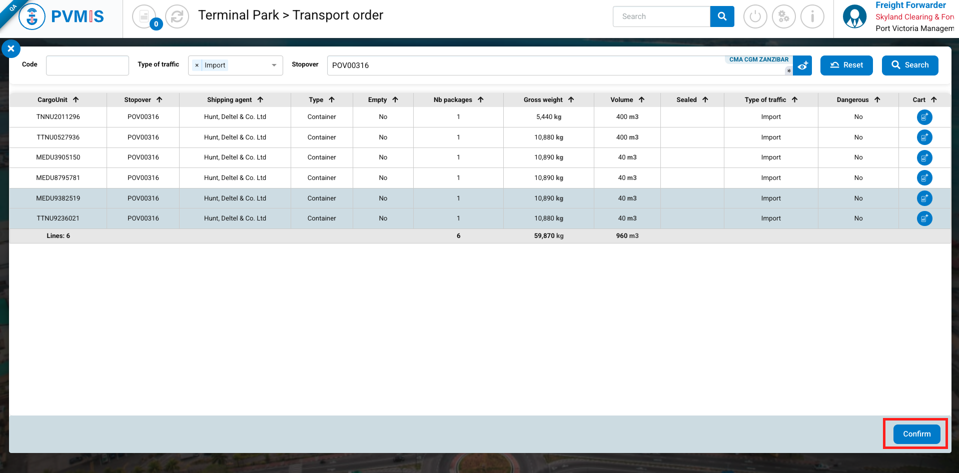Close the transport order dialog

coord(11,49)
